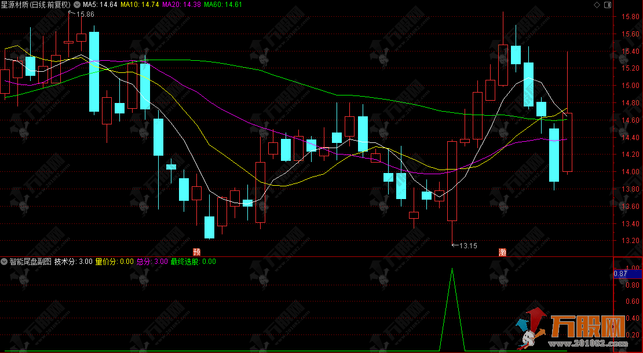Toggle the side panel layout icon

pyautogui.click(x=607, y=5)
